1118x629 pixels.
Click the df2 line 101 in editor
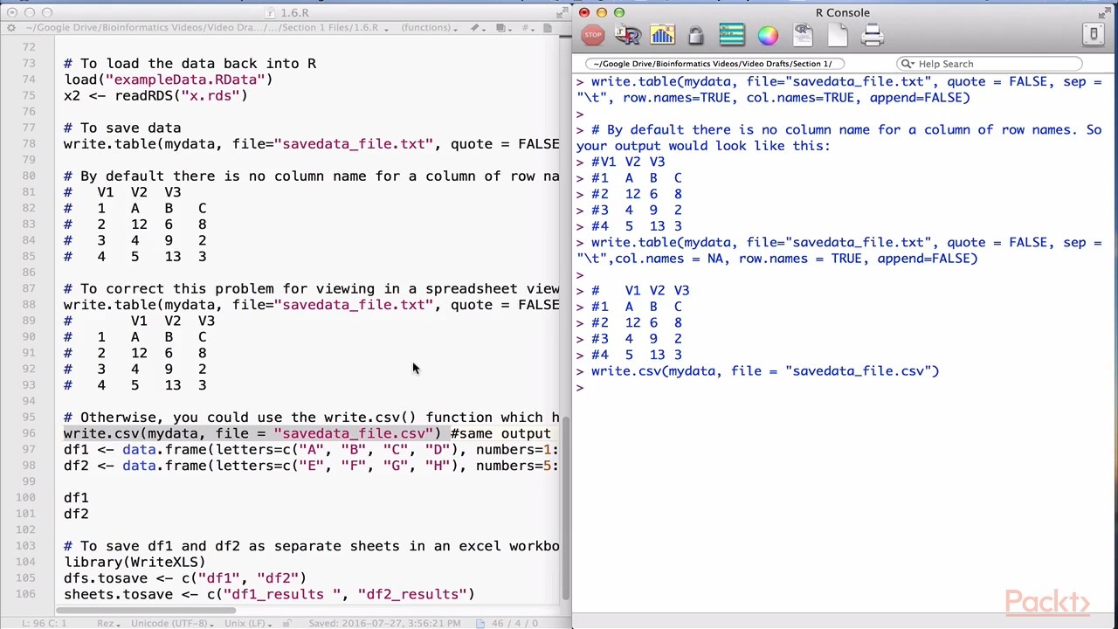[76, 514]
